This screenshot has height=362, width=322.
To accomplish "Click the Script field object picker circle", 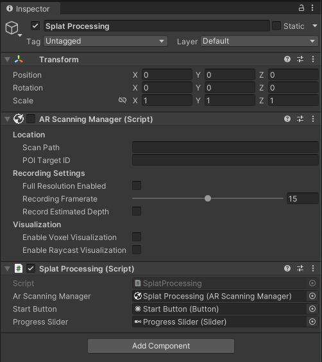I will [312, 283].
